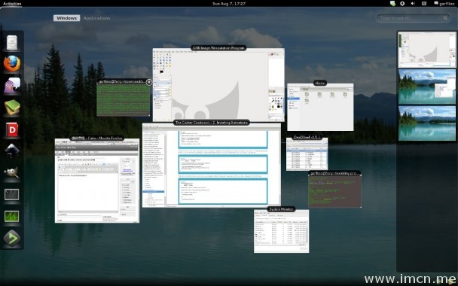Open the volume icon in top bar
This screenshot has height=286, width=458.
413,4
